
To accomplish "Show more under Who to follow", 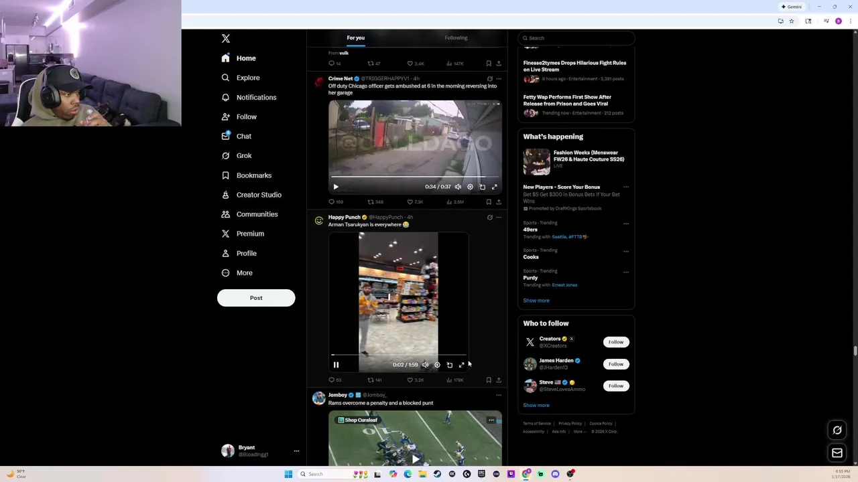I will point(536,405).
